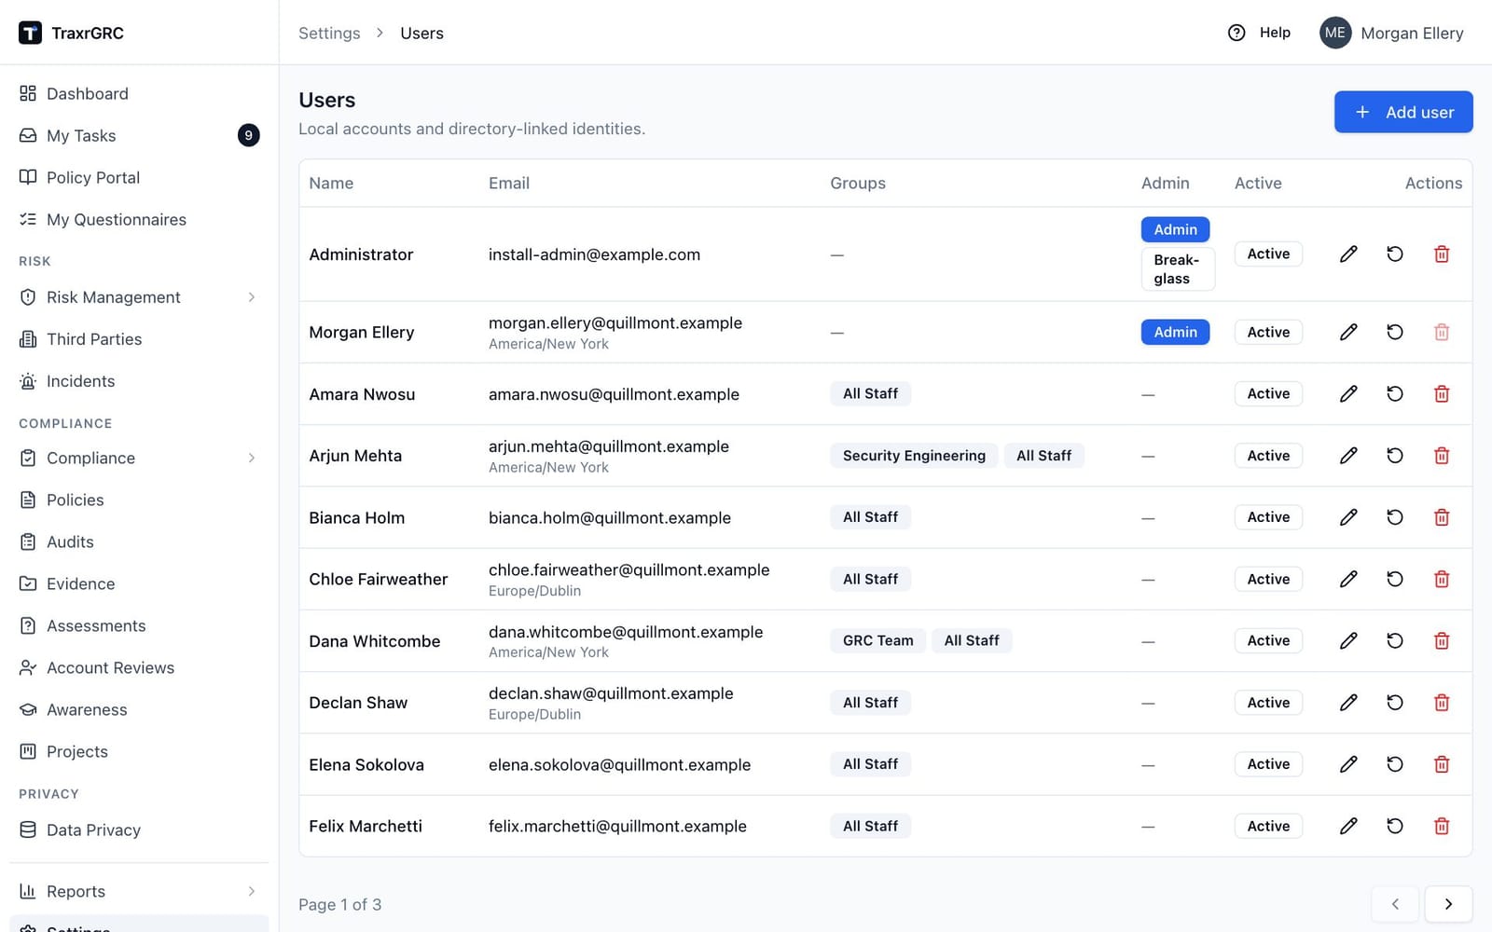Open Incidents page
The width and height of the screenshot is (1492, 932).
pos(139,381)
